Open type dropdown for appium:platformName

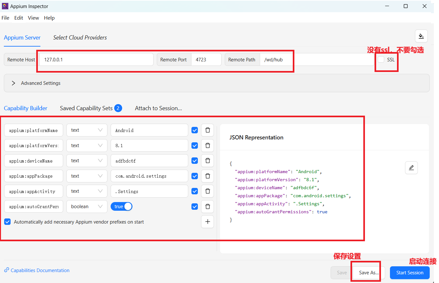click(87, 130)
